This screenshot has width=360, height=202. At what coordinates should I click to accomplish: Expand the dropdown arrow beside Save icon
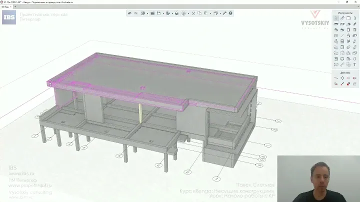[x=163, y=13]
